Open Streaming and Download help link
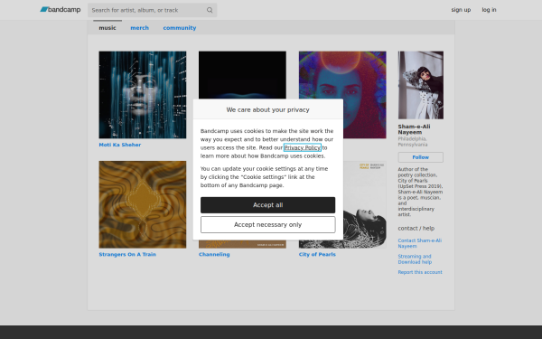This screenshot has width=542, height=339. (415, 259)
